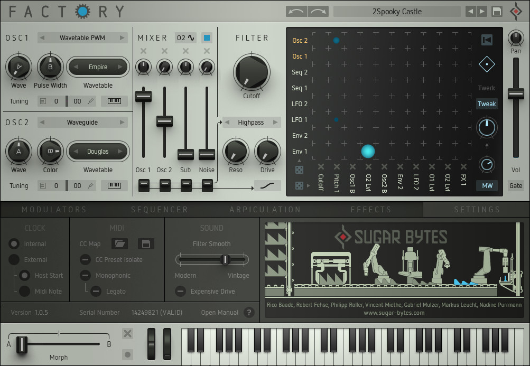This screenshot has width=530, height=366.
Task: Toggle the Monophonic option
Action: click(85, 276)
